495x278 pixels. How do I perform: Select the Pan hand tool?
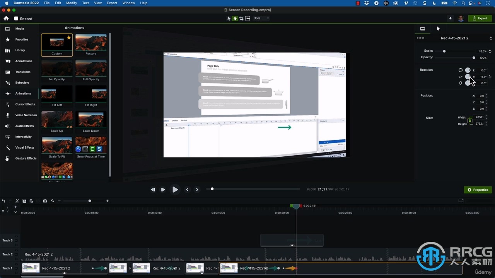coord(235,18)
